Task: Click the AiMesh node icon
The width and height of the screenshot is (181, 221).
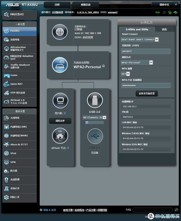Action: coord(60,136)
